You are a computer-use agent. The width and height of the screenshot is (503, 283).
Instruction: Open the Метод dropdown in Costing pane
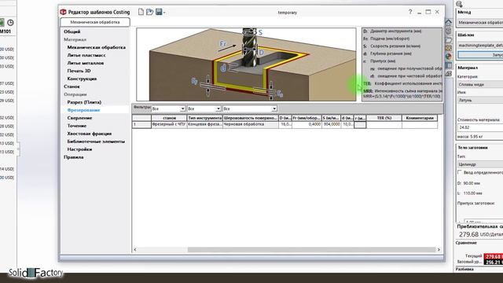[x=480, y=23]
